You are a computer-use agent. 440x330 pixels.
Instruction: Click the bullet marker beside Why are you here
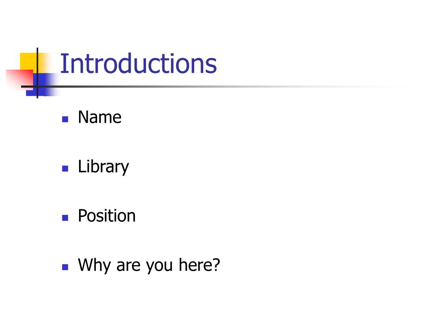[65, 267]
